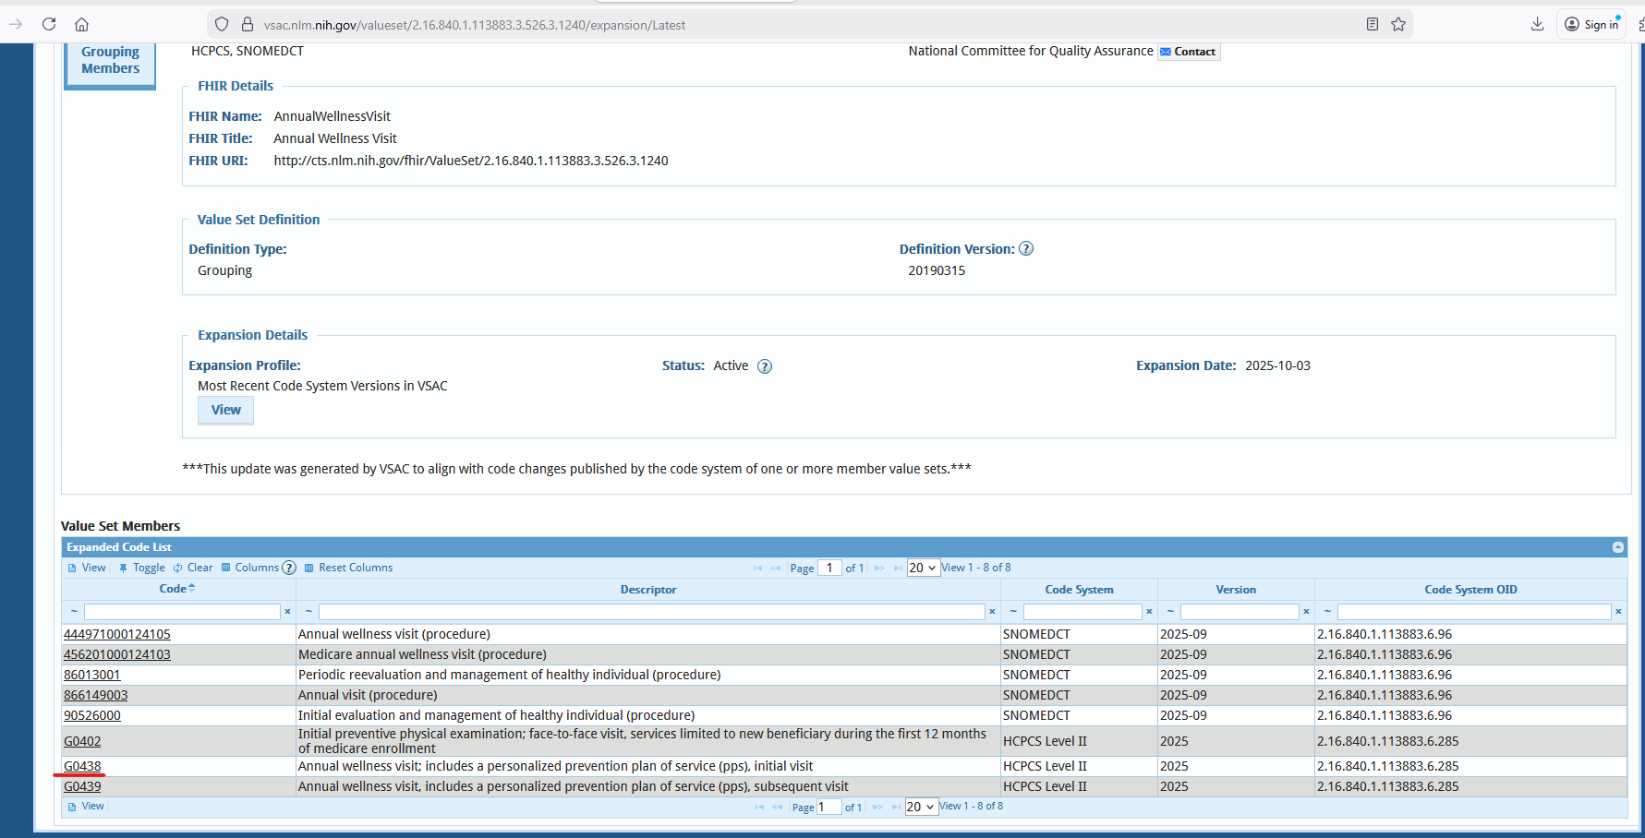Click the Status help question mark icon
The image size is (1645, 838).
pyautogui.click(x=765, y=366)
